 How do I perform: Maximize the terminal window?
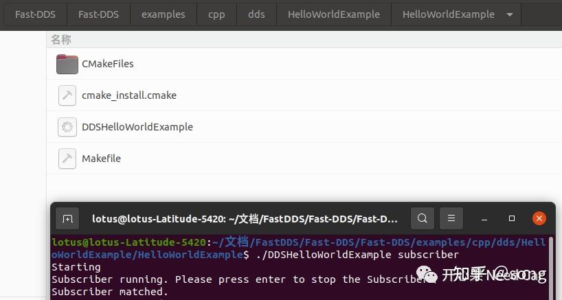[x=512, y=219]
